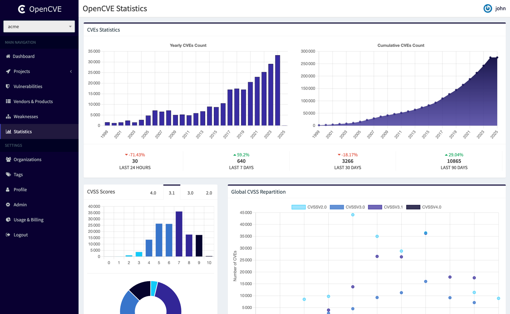Select the 2.0 CVSS Scores tab
The width and height of the screenshot is (510, 314).
click(209, 193)
